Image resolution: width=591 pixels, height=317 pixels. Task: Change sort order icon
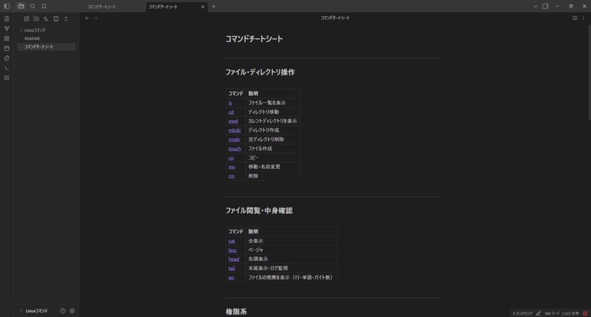coord(46,19)
